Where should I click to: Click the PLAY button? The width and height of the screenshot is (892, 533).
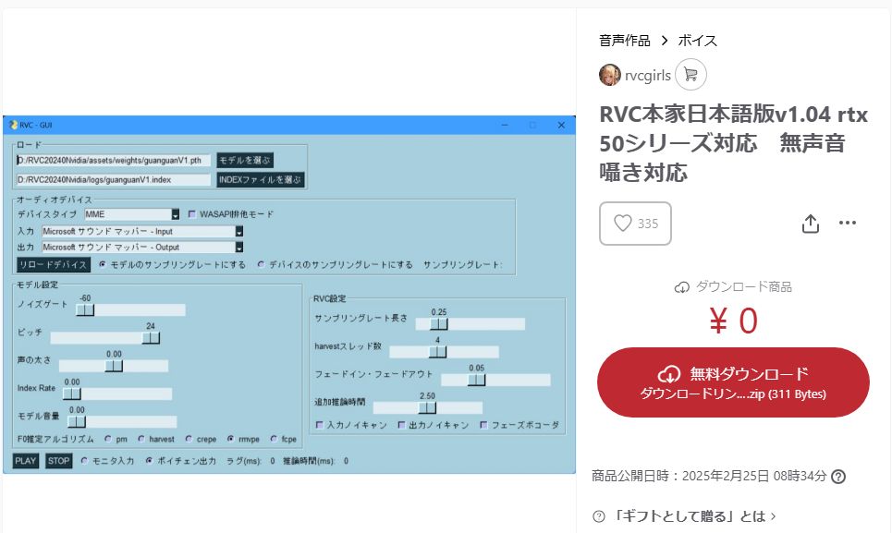[x=26, y=461]
